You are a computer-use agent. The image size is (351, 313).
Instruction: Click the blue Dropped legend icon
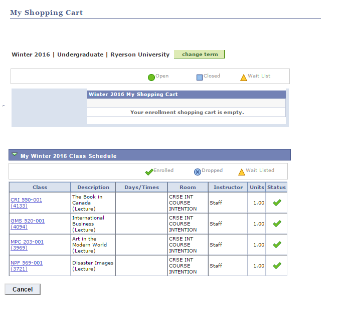(198, 172)
